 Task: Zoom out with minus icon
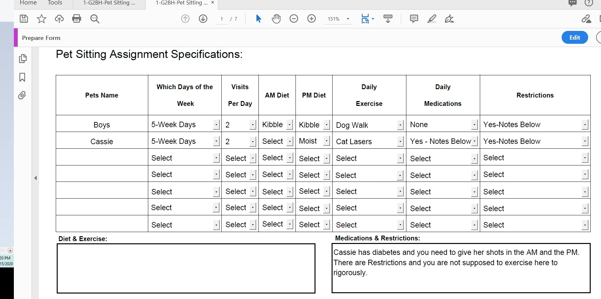pyautogui.click(x=294, y=19)
